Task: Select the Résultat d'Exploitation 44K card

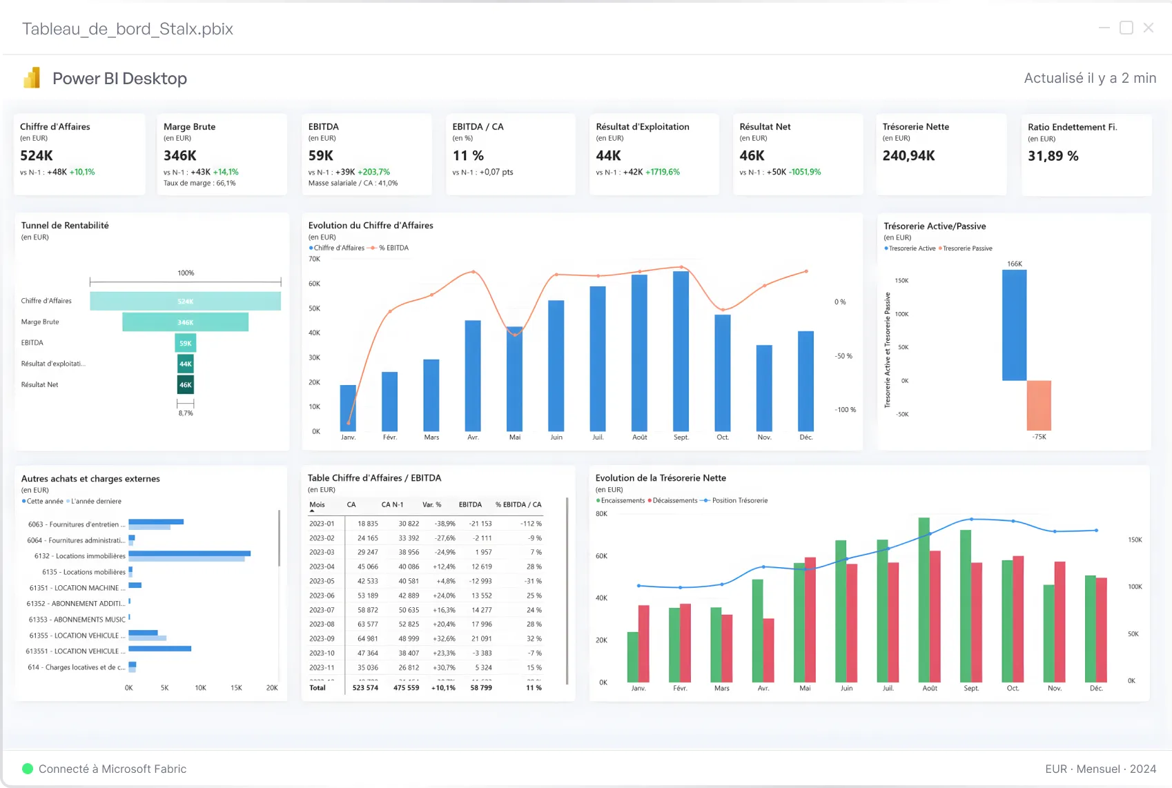Action: tap(654, 155)
